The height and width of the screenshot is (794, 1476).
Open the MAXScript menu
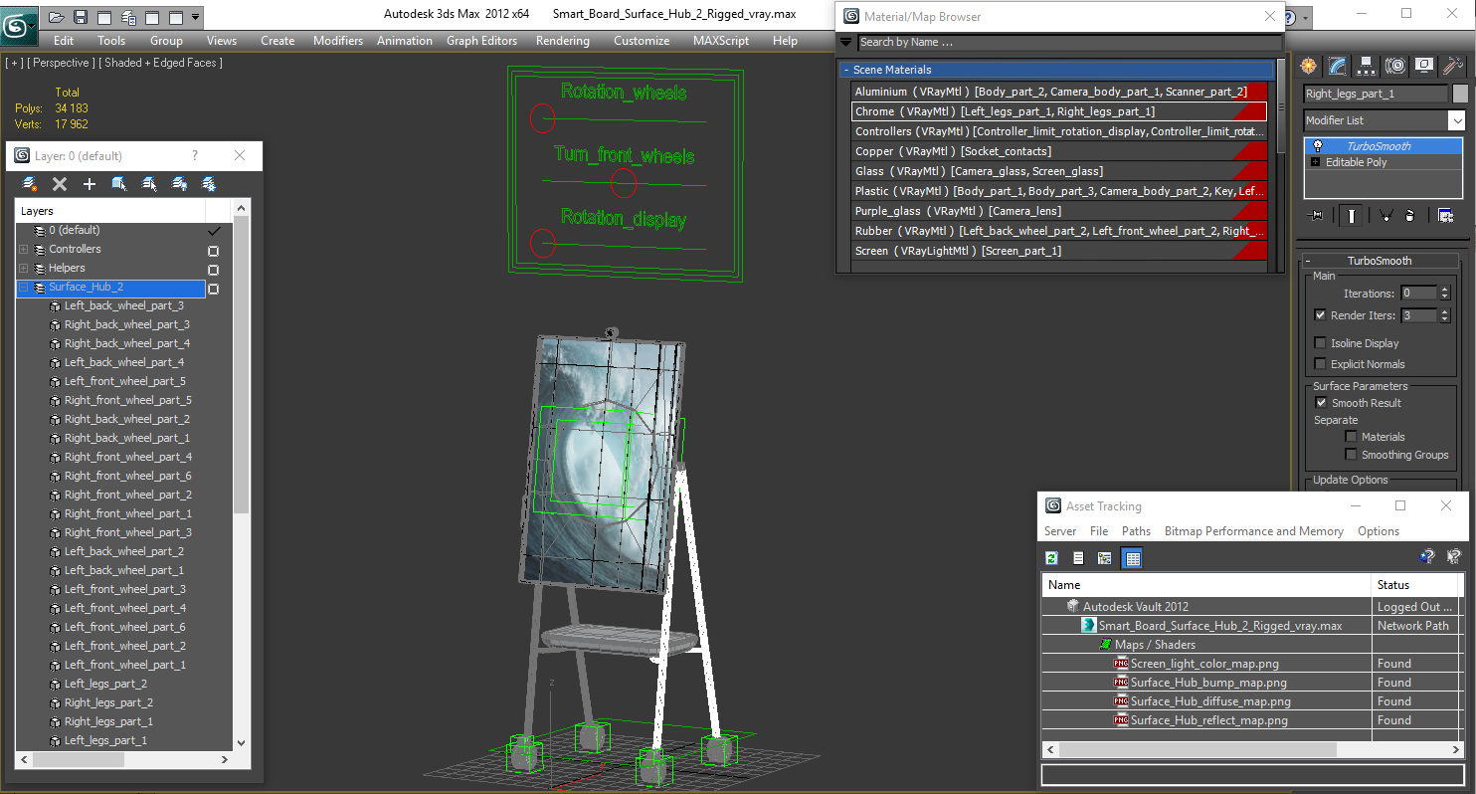click(x=722, y=41)
